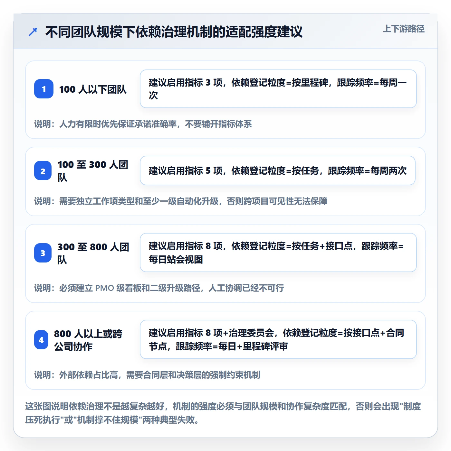Click the title 不同团队规模下依赖治理机制的适配强度建议
Image resolution: width=451 pixels, height=451 pixels.
pos(174,32)
